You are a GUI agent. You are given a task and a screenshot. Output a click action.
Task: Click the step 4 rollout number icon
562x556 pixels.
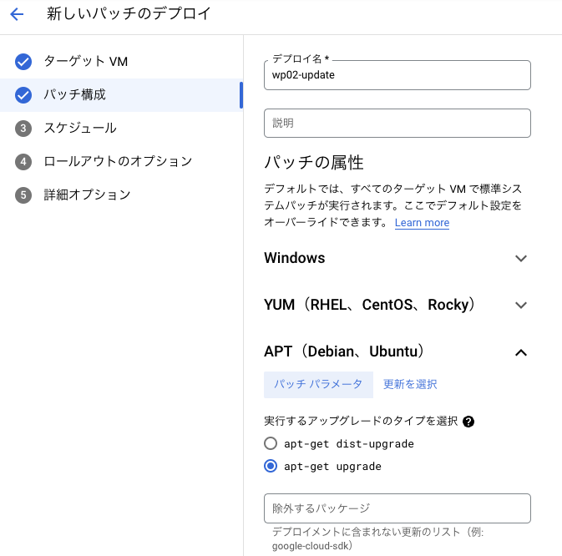click(23, 162)
